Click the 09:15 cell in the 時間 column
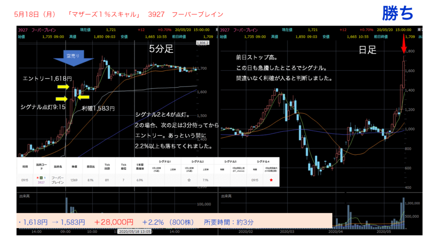The height and width of the screenshot is (247, 439). 25,180
